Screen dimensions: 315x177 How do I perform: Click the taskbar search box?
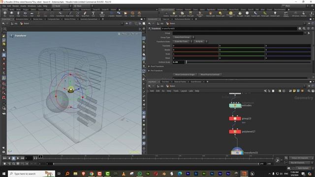coord(31,174)
